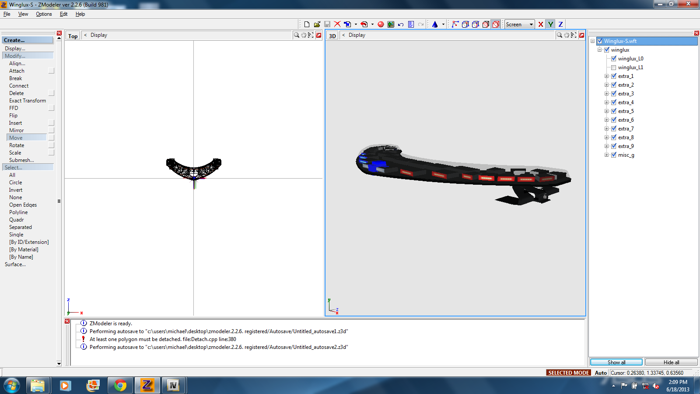The image size is (700, 394).
Task: Open the File menu
Action: tap(7, 14)
